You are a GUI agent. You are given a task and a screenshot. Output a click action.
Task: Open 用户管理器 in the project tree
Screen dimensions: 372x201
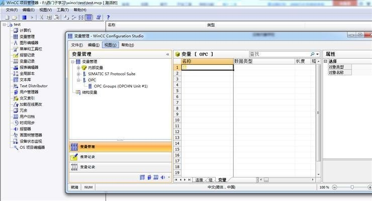29,92
